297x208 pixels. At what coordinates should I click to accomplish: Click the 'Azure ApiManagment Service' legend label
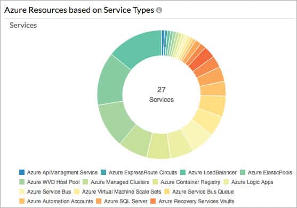tap(62, 172)
